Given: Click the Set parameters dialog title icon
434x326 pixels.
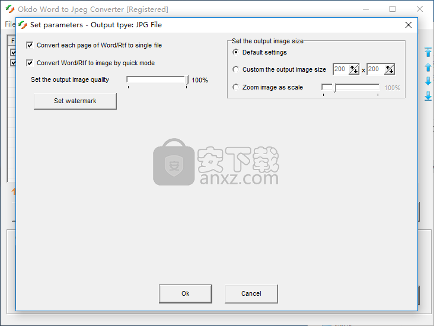Looking at the screenshot, I should tap(23, 25).
